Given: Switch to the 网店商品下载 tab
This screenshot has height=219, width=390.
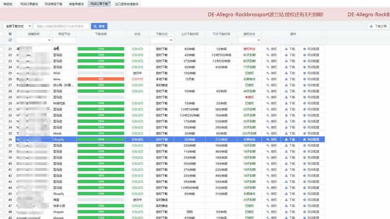Looking at the screenshot, I should pos(54,4).
